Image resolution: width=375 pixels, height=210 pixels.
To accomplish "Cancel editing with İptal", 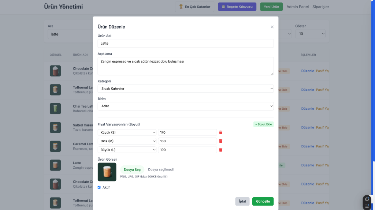I will tap(242, 201).
